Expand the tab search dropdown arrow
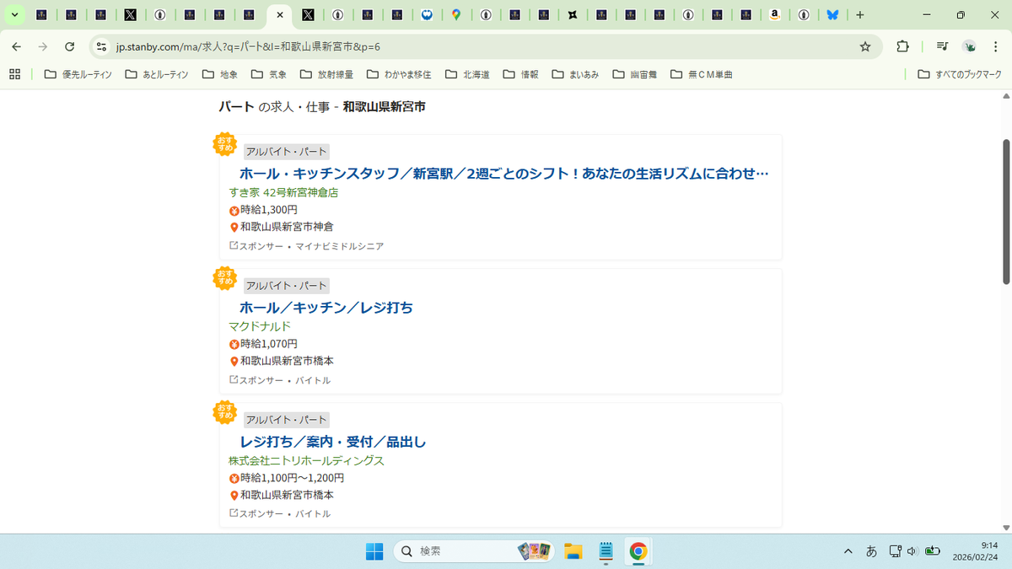Screen dimensions: 1012x569 [x=14, y=15]
